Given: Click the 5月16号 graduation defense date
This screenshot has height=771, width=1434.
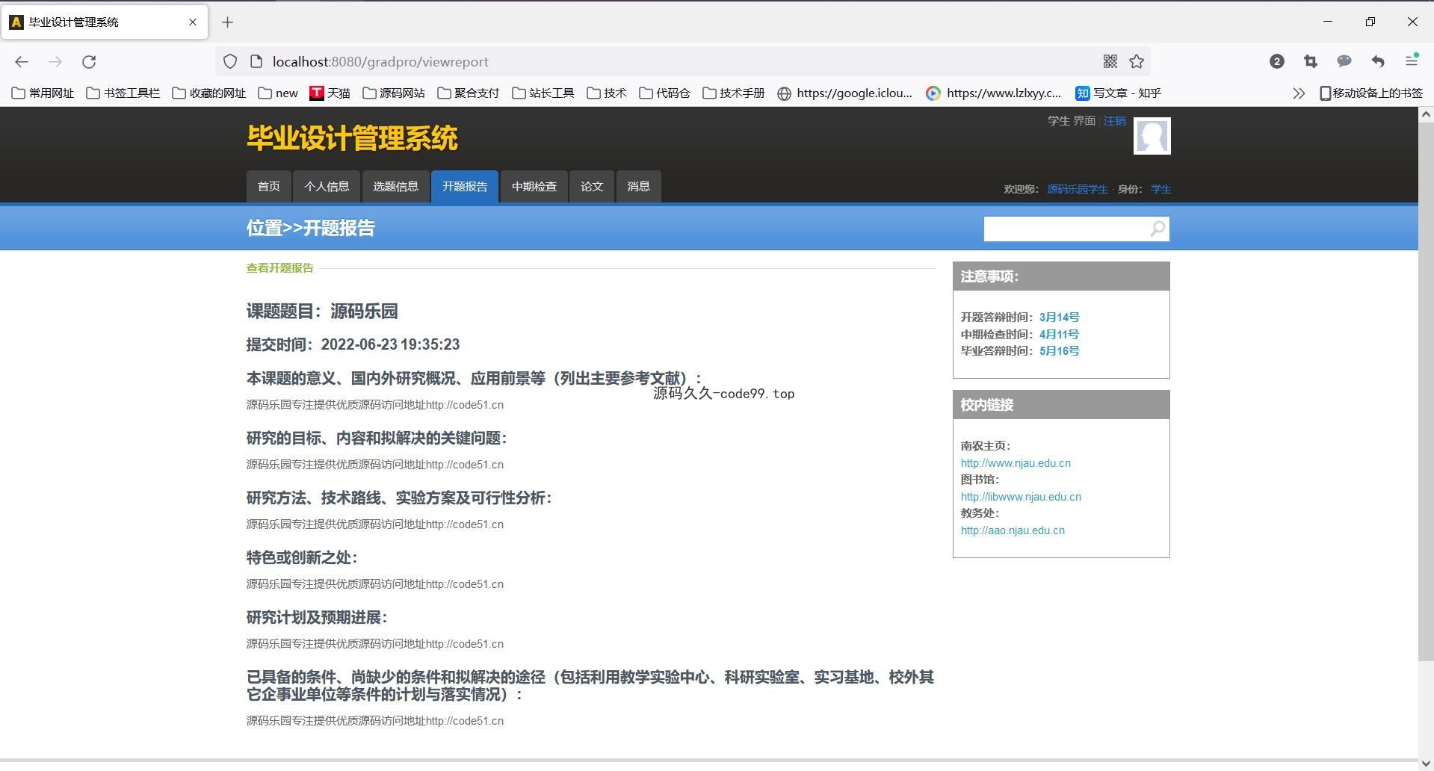Looking at the screenshot, I should [x=1059, y=351].
